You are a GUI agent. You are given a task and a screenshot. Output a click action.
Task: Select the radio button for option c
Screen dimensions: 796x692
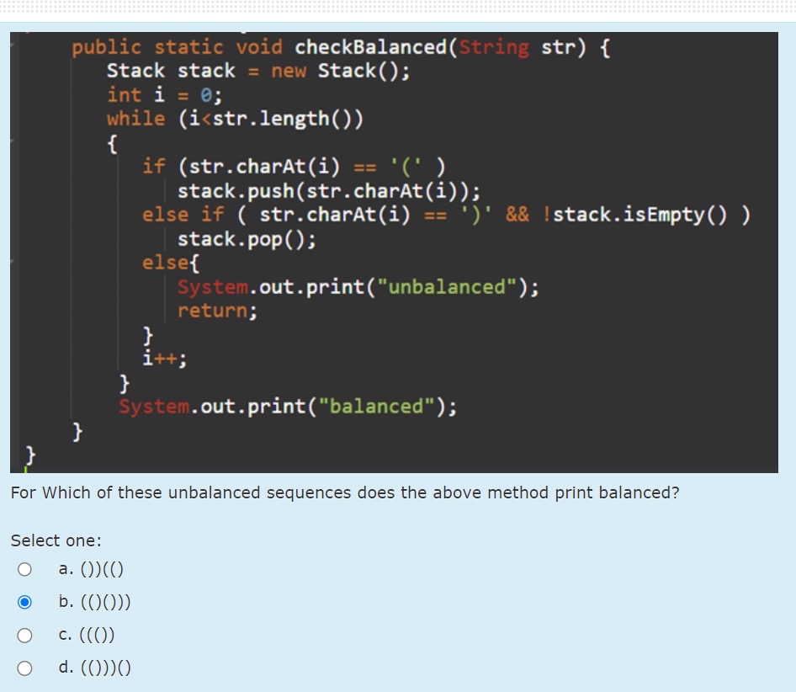25,635
